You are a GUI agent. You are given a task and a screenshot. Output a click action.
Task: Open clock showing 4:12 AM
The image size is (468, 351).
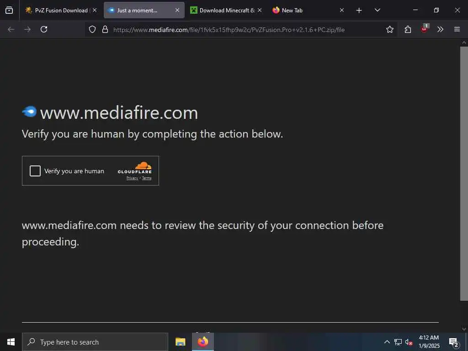pos(429,342)
